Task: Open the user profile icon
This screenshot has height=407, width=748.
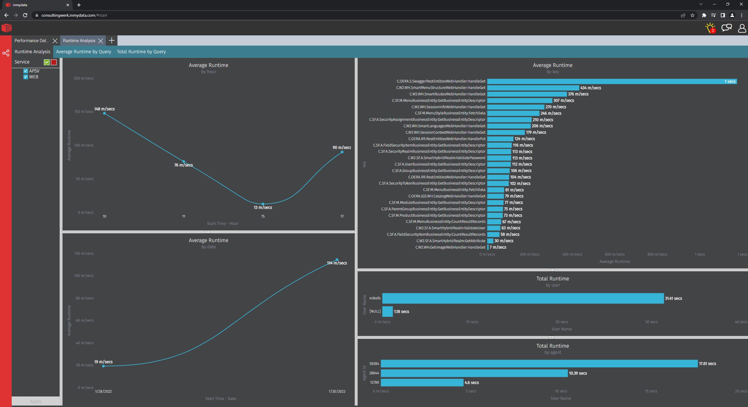Action: 742,28
